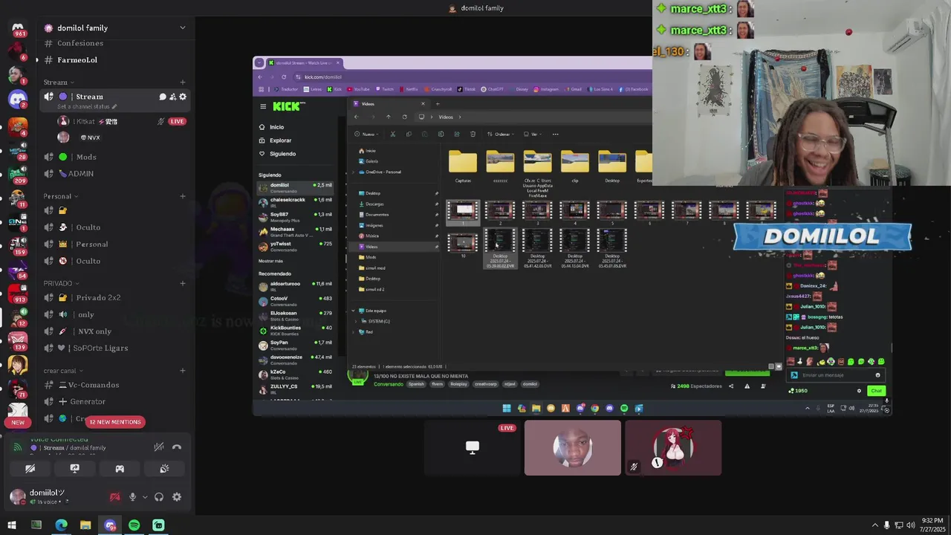This screenshot has height=535, width=951.
Task: Add channel to Stream category
Action: pos(183,82)
